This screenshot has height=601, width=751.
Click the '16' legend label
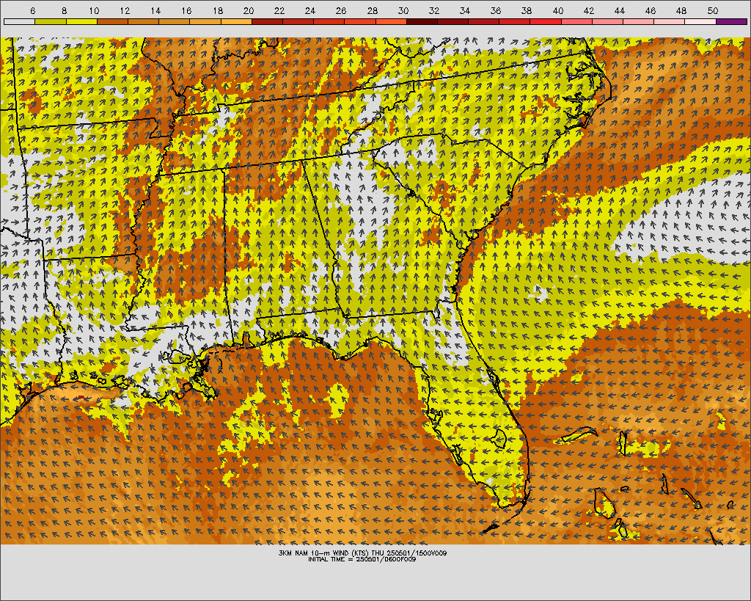(x=187, y=10)
